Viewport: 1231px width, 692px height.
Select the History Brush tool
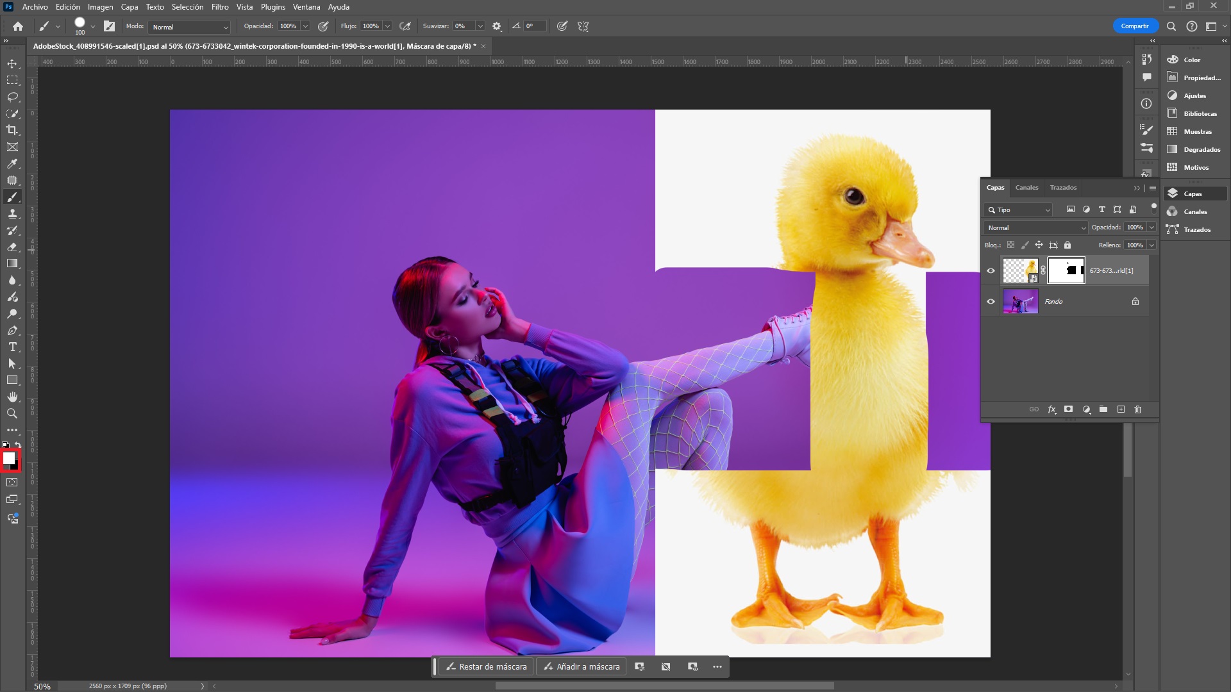12,230
